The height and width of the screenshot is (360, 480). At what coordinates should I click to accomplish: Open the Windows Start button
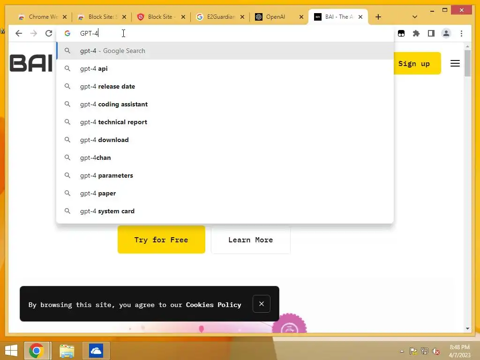point(11,351)
